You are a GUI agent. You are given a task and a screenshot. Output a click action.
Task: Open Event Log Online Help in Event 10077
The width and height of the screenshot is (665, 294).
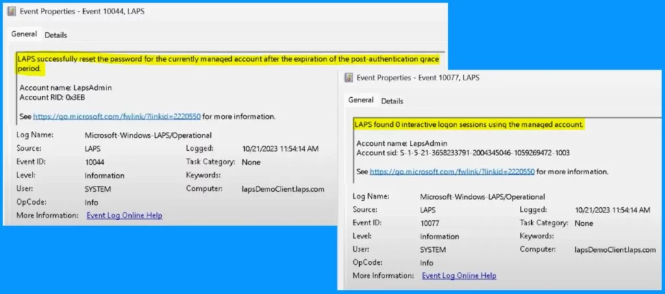459,275
